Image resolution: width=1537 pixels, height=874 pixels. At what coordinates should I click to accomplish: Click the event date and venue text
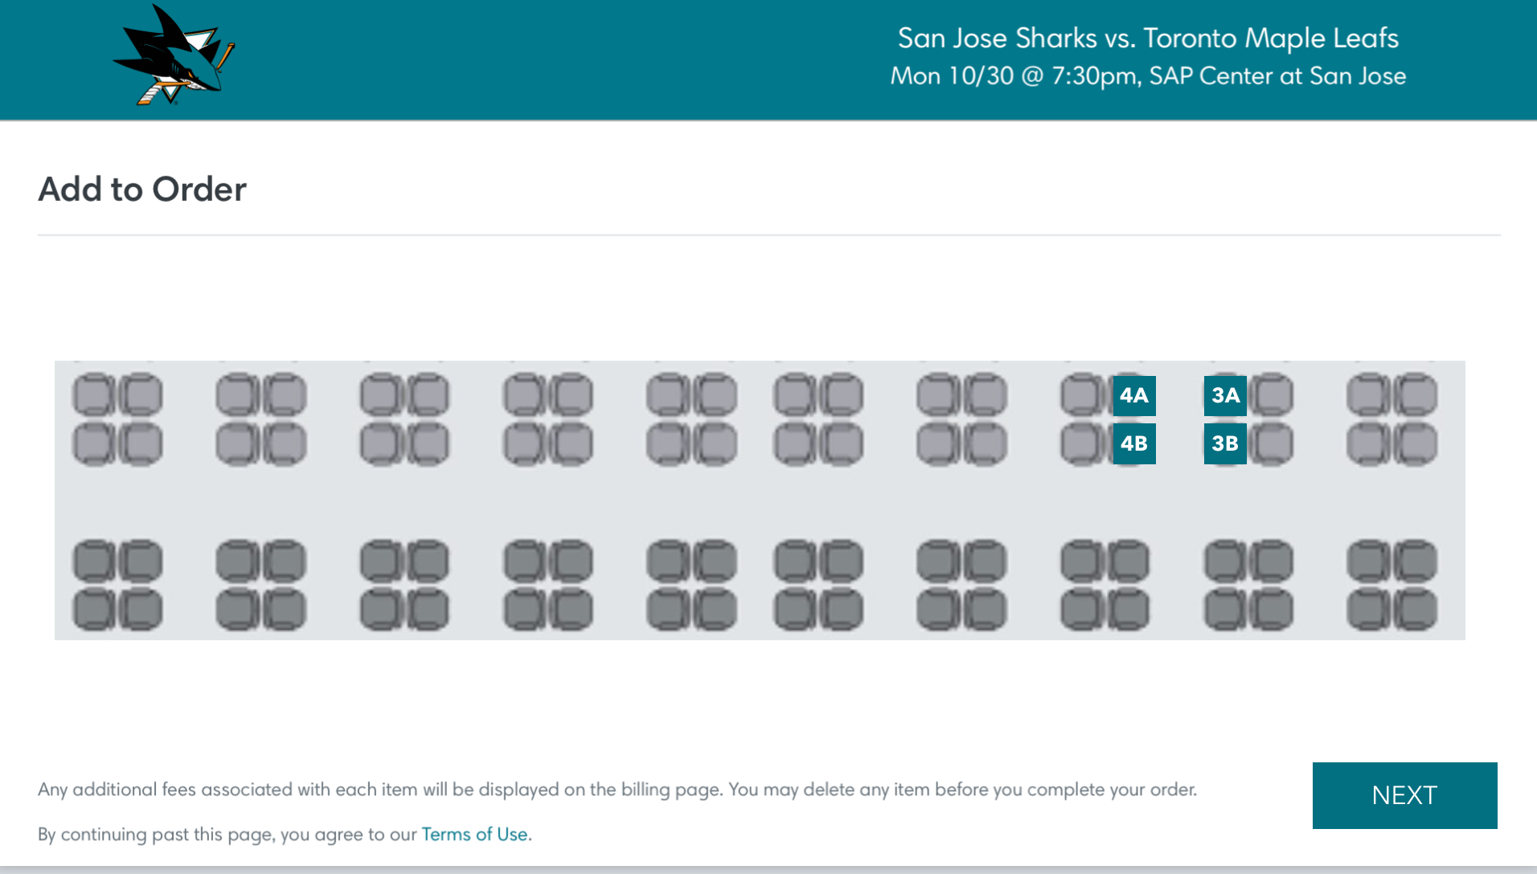[x=1148, y=76]
